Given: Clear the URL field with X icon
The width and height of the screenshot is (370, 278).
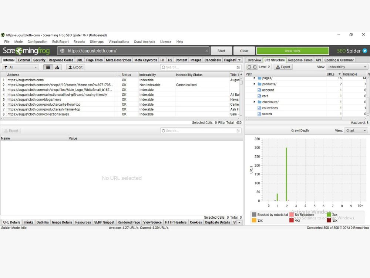Looking at the screenshot, I should [206, 51].
